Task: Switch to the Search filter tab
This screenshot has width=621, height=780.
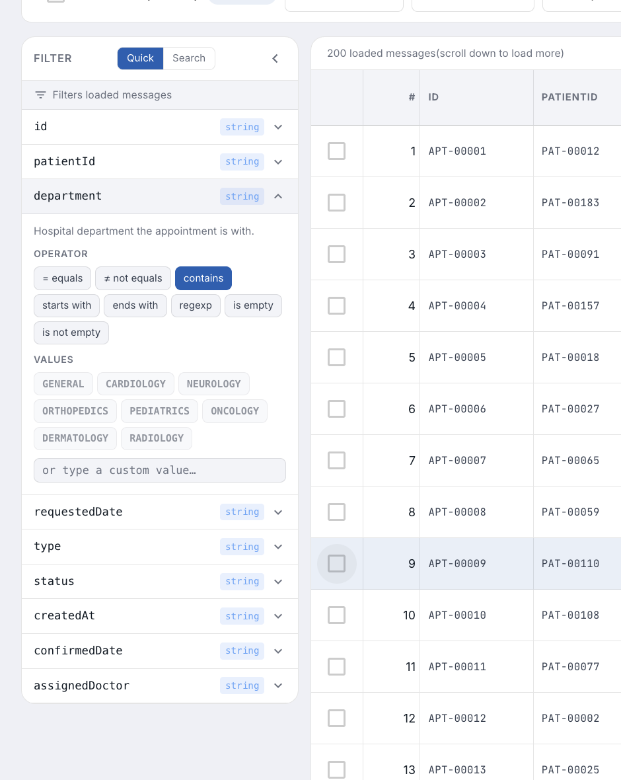Action: 189,58
